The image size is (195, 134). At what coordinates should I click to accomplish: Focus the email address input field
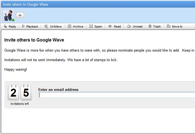click(x=117, y=95)
